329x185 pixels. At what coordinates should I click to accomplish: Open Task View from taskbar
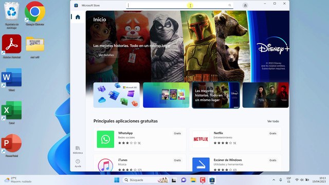pyautogui.click(x=174, y=180)
